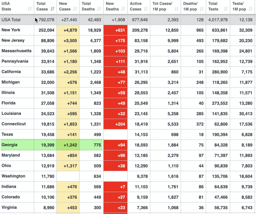
Task: Select New Jersey's +3,505 new cases cell
Action: coord(68,41)
